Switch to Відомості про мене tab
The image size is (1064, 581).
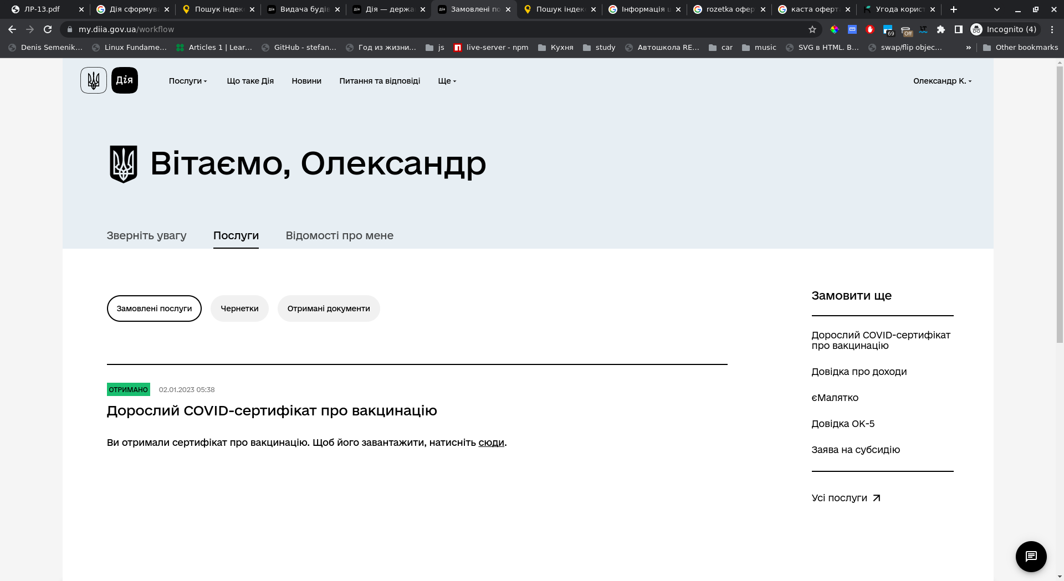pos(339,235)
